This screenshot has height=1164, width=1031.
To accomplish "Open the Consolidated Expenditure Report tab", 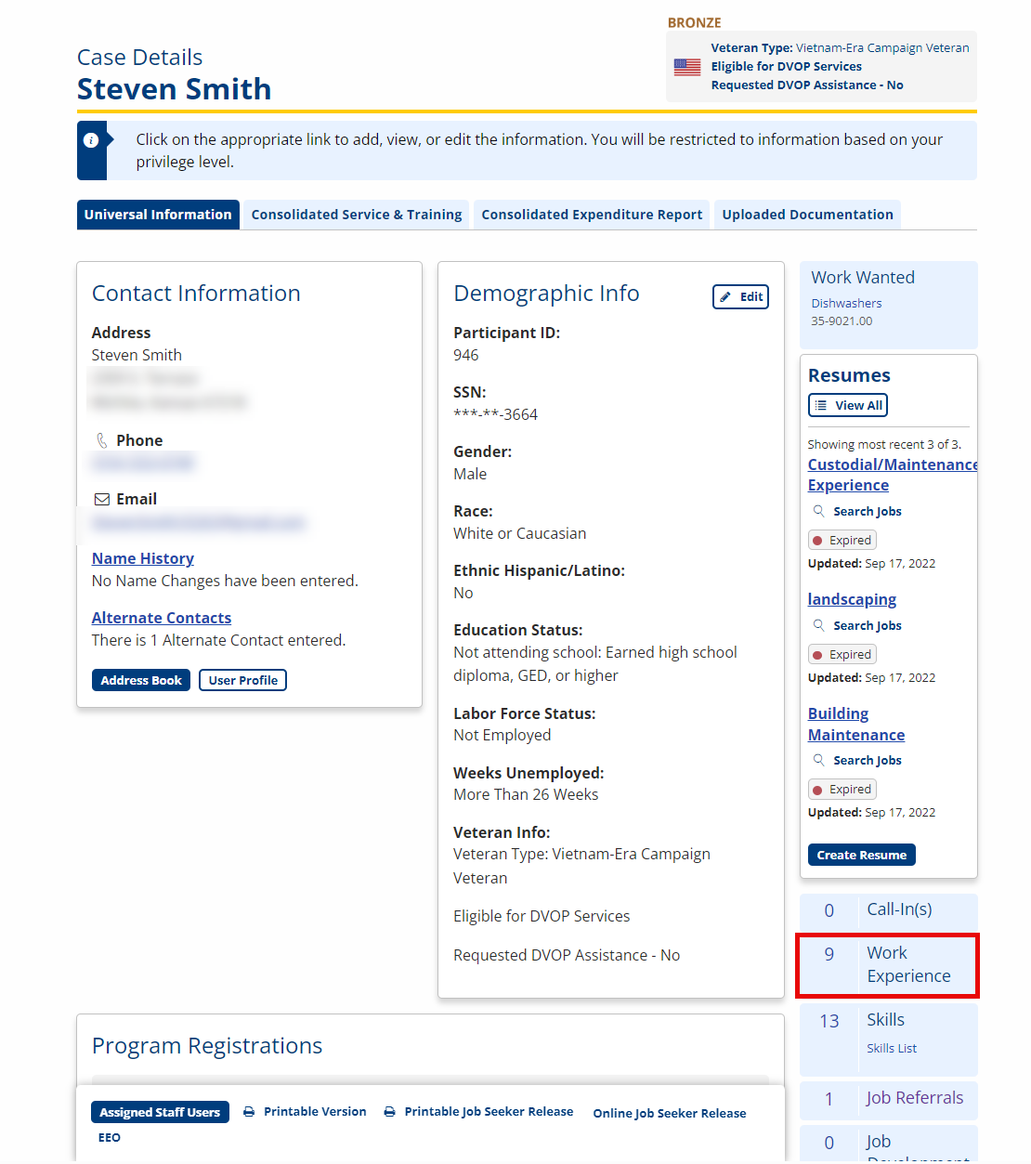I will click(592, 215).
